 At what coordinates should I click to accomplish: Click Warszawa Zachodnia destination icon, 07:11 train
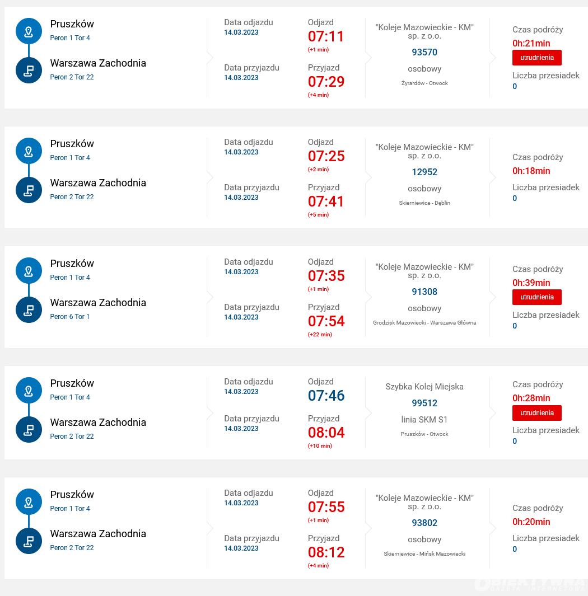click(29, 71)
